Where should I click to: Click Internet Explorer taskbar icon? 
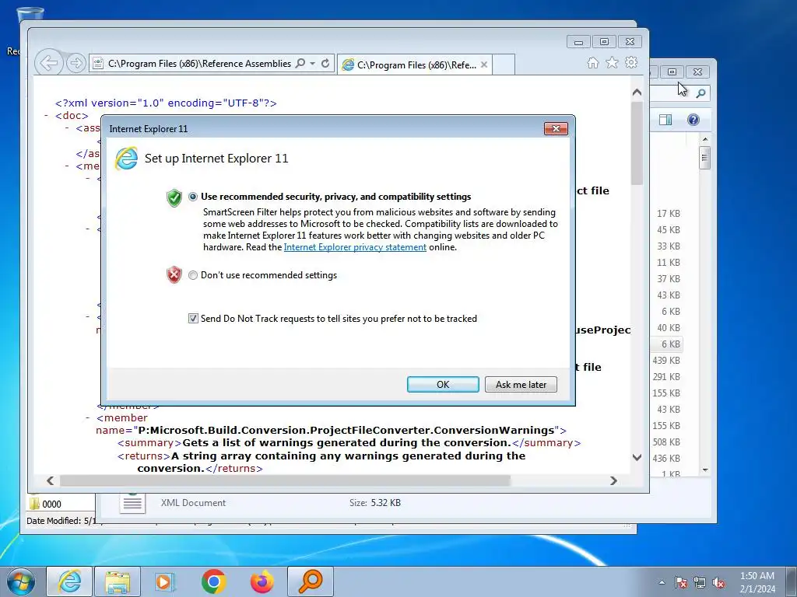69,581
